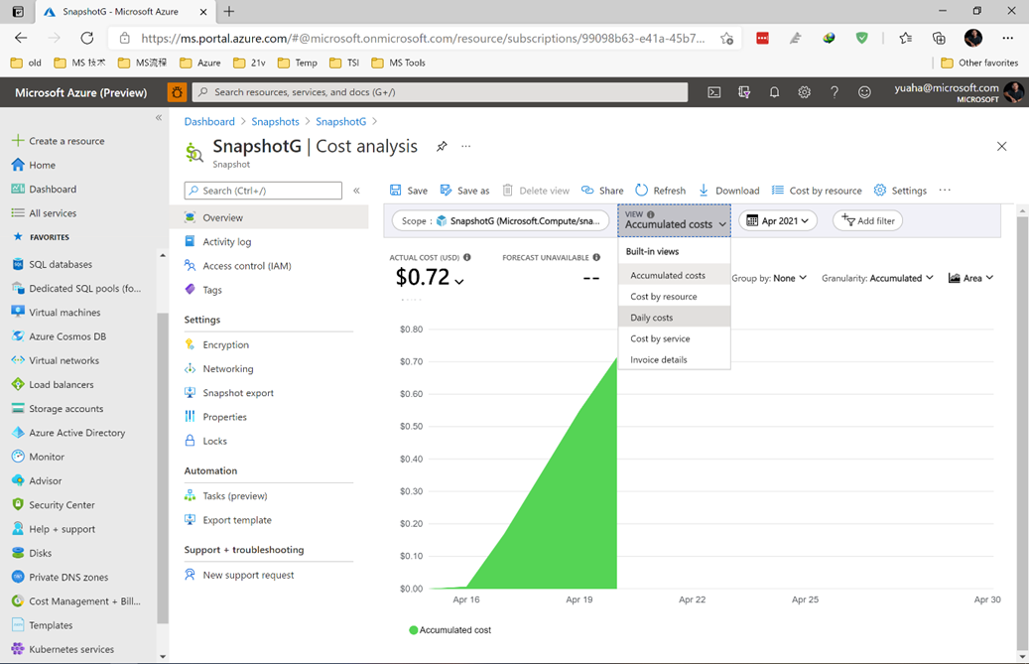
Task: Collapse the View Accumulated costs dropdown
Action: pyautogui.click(x=674, y=220)
